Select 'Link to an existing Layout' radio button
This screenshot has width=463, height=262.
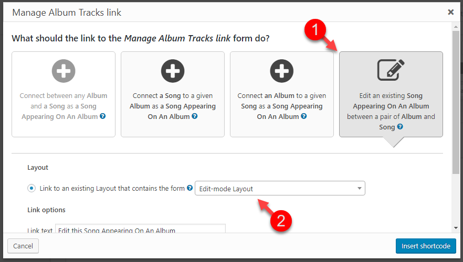pyautogui.click(x=31, y=188)
